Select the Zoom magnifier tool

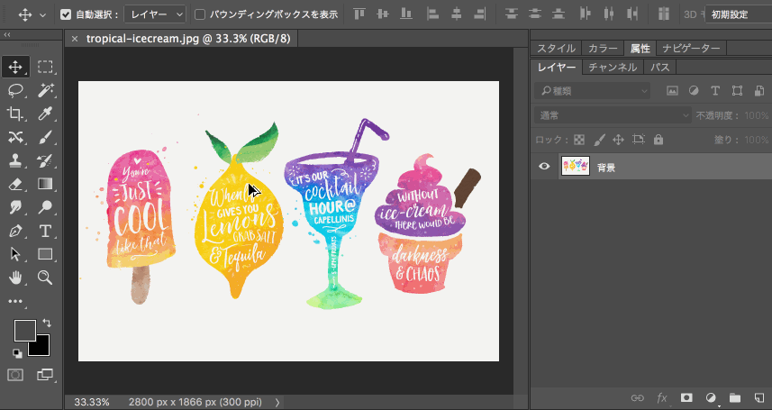[x=46, y=278]
